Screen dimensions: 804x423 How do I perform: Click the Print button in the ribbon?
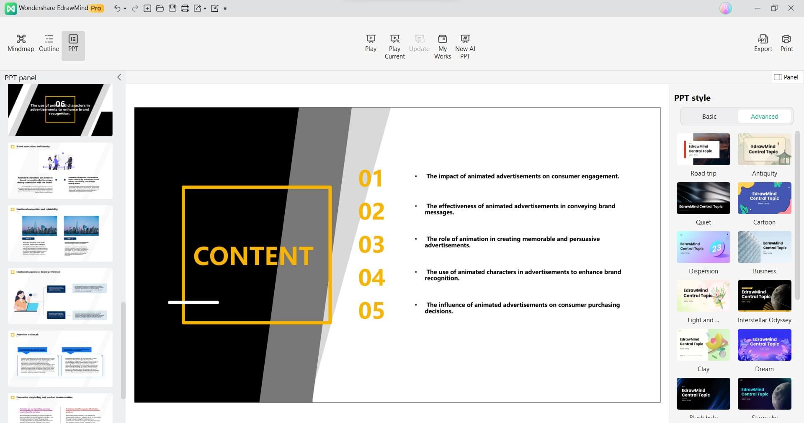(x=786, y=44)
